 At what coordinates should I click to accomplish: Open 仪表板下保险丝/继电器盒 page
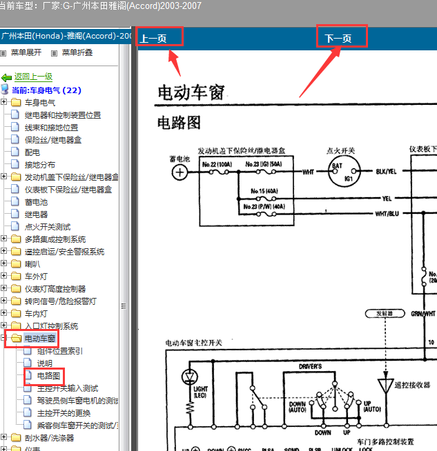pyautogui.click(x=68, y=190)
